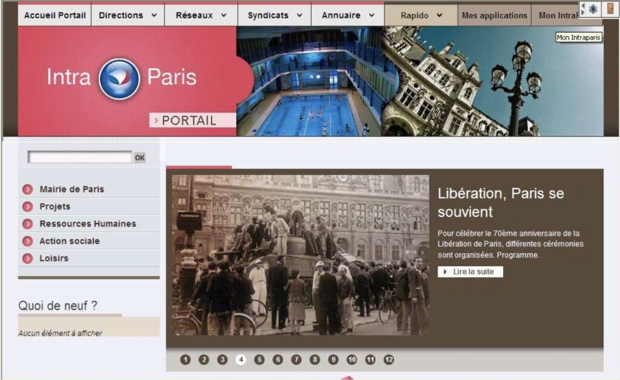
Task: Click the IntraParis globe logo
Action: 119,79
